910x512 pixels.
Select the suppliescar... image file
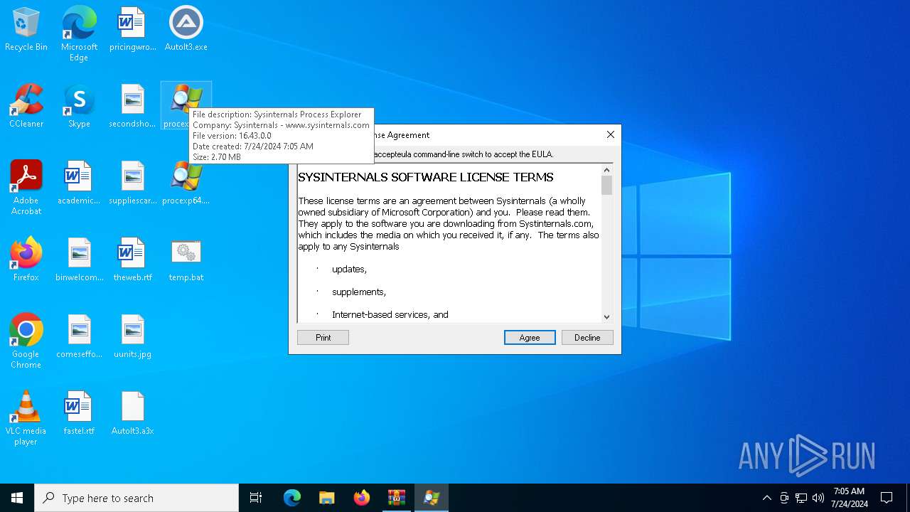point(132,183)
